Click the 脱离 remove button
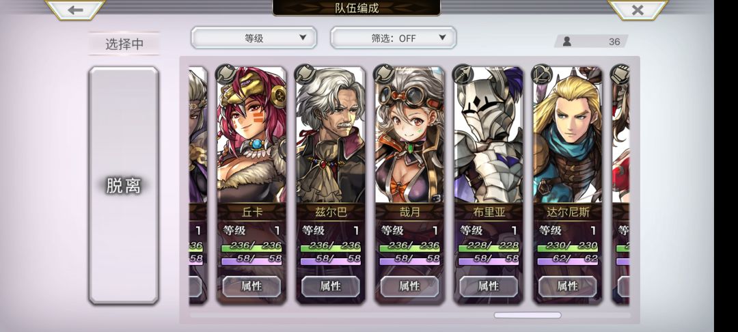 pos(123,185)
